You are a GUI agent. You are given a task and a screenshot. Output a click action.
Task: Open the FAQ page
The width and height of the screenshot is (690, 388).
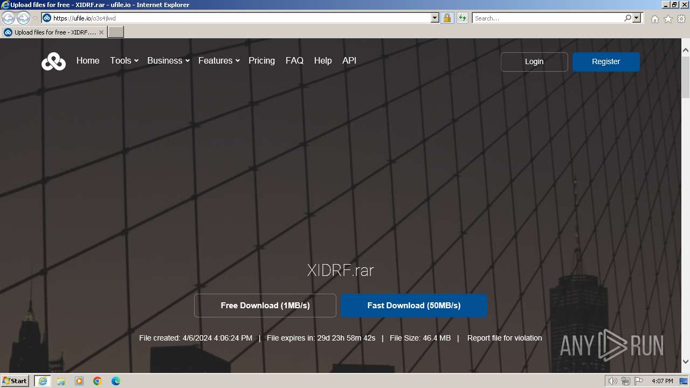294,61
